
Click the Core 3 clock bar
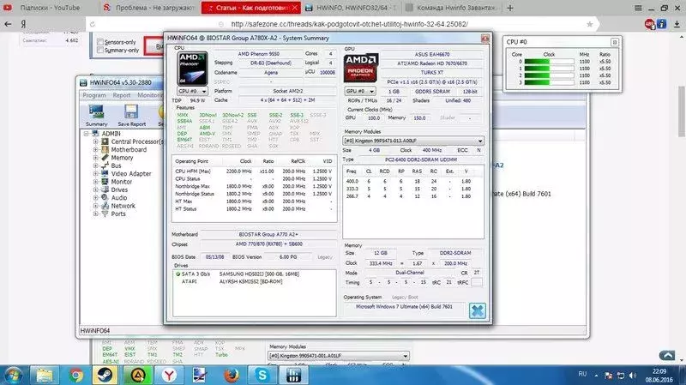[x=549, y=82]
